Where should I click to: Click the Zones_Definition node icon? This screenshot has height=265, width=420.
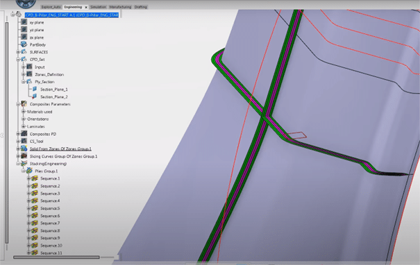tap(29, 74)
